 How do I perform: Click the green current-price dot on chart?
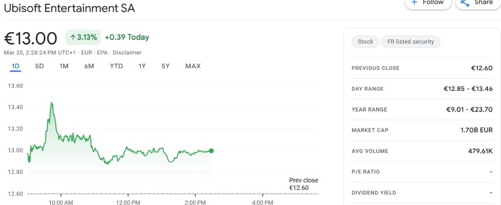click(x=211, y=151)
